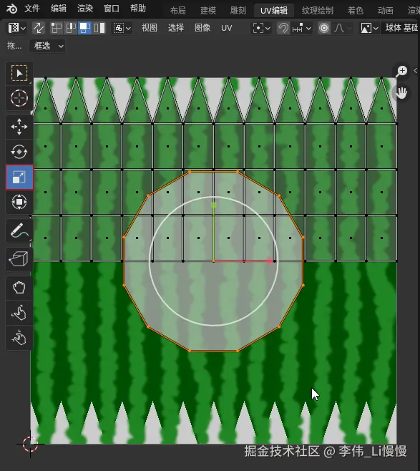Open the UV menu
Viewport: 420px width, 471px height.
click(226, 28)
